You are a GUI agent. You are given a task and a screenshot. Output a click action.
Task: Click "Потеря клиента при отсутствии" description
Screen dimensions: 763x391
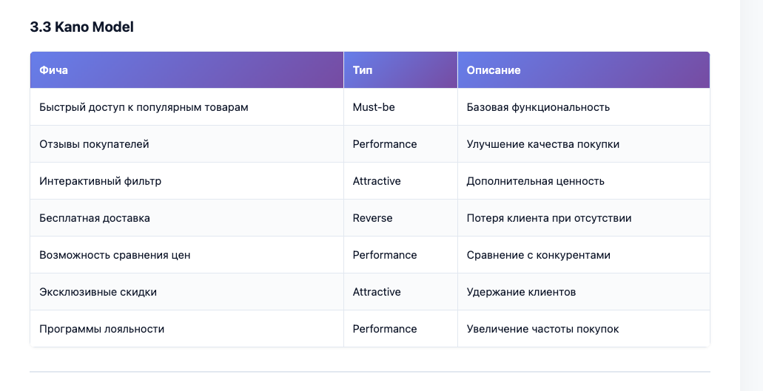583,217
